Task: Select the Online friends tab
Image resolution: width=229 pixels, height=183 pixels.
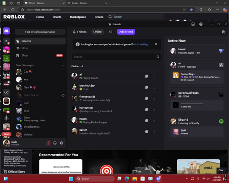Action: pyautogui.click(x=98, y=32)
